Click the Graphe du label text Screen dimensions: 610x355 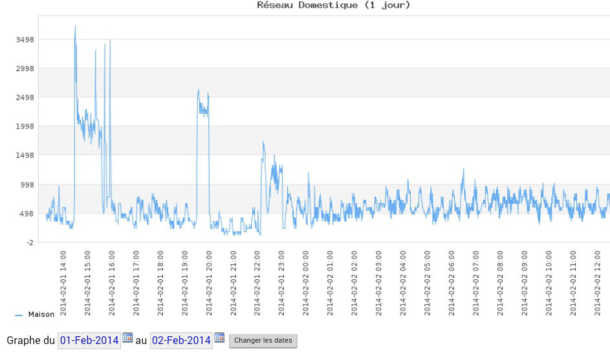point(31,341)
